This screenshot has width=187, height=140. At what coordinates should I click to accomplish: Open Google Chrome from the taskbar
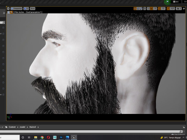click(42, 137)
